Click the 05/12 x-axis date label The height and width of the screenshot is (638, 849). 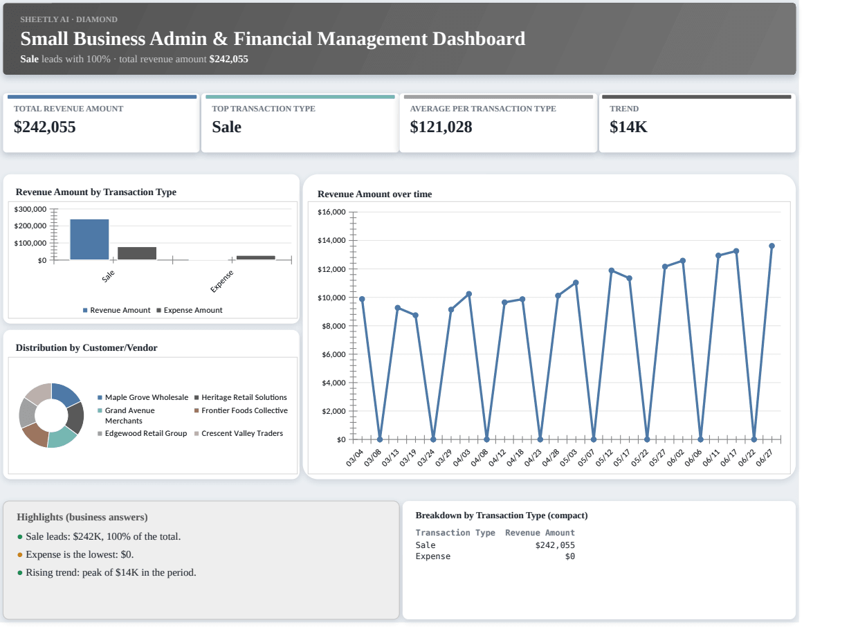[x=605, y=457]
